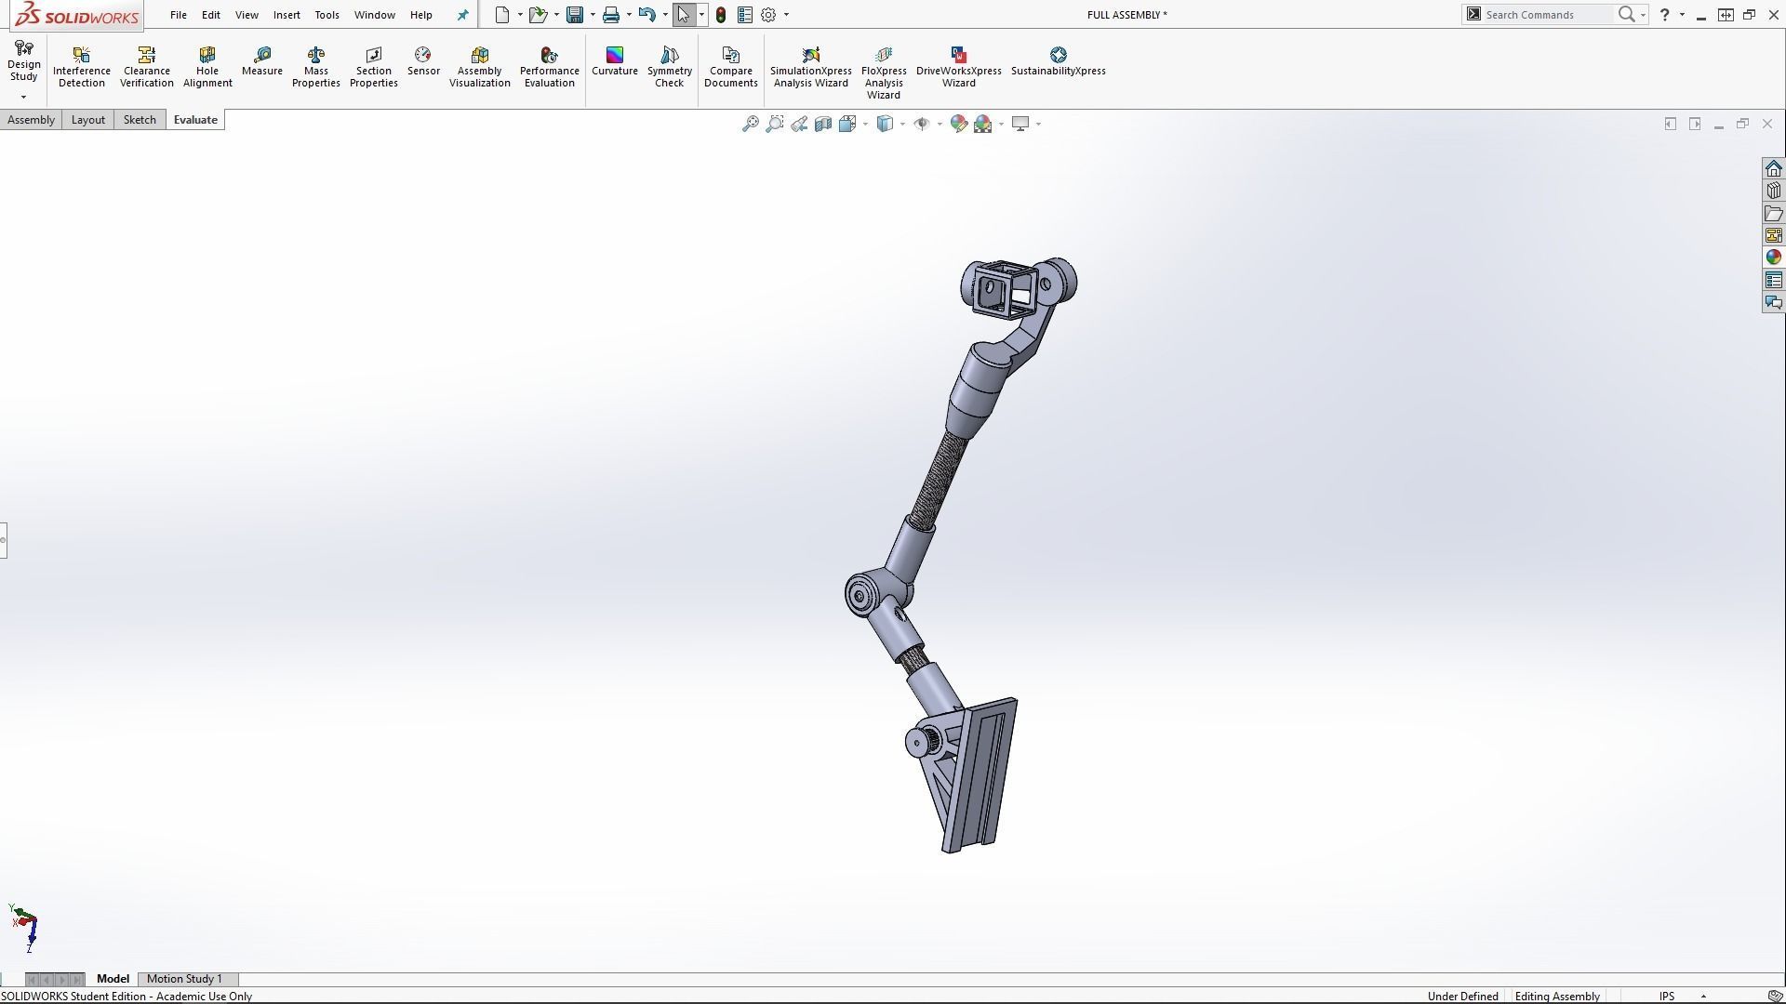The width and height of the screenshot is (1786, 1004).
Task: Open Edit Appearance color tool
Action: (959, 124)
